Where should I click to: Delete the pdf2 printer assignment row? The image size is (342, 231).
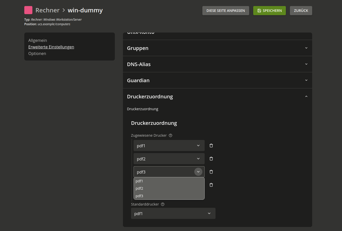[211, 159]
